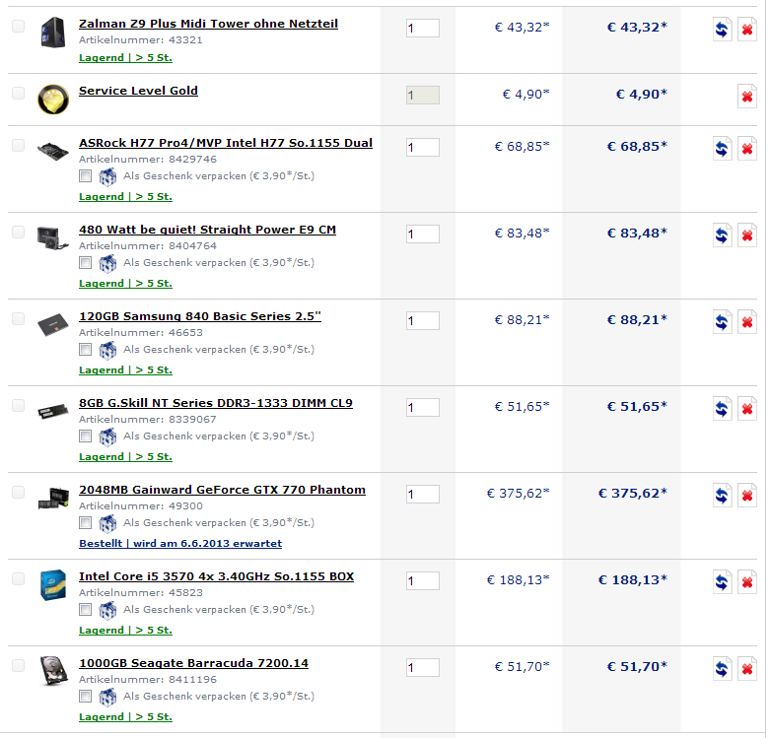Update quantity of Seagate Barracuda drive
The image size is (770, 738).
click(x=722, y=669)
